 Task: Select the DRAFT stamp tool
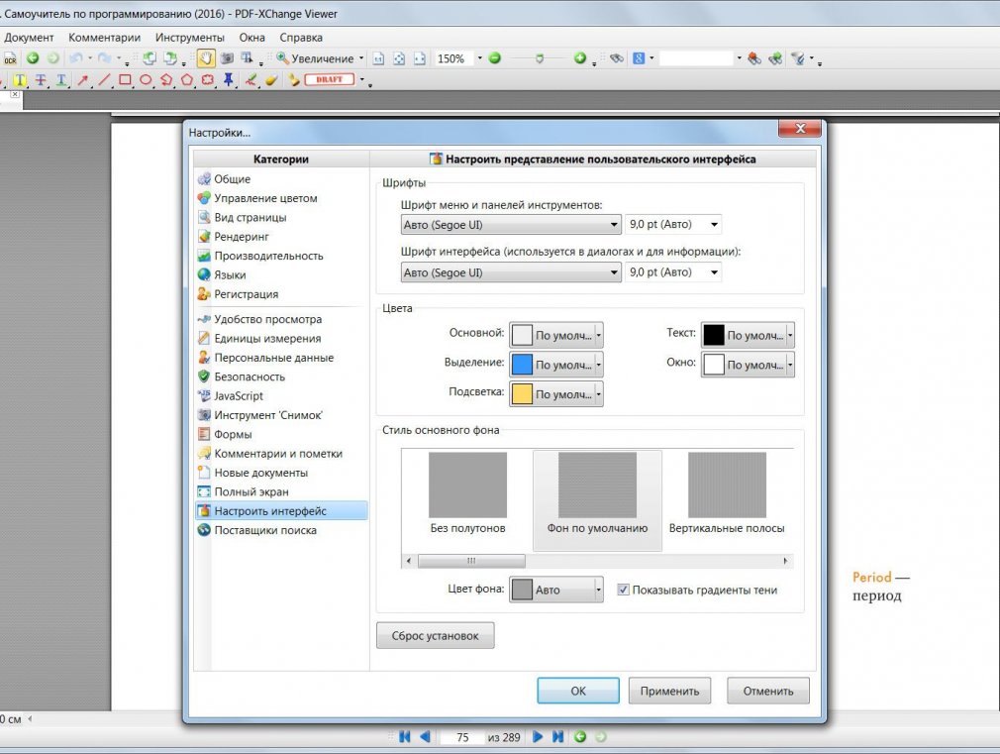click(x=329, y=80)
